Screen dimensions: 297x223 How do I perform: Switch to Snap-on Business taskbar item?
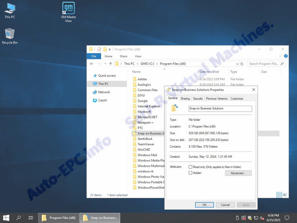(x=100, y=218)
